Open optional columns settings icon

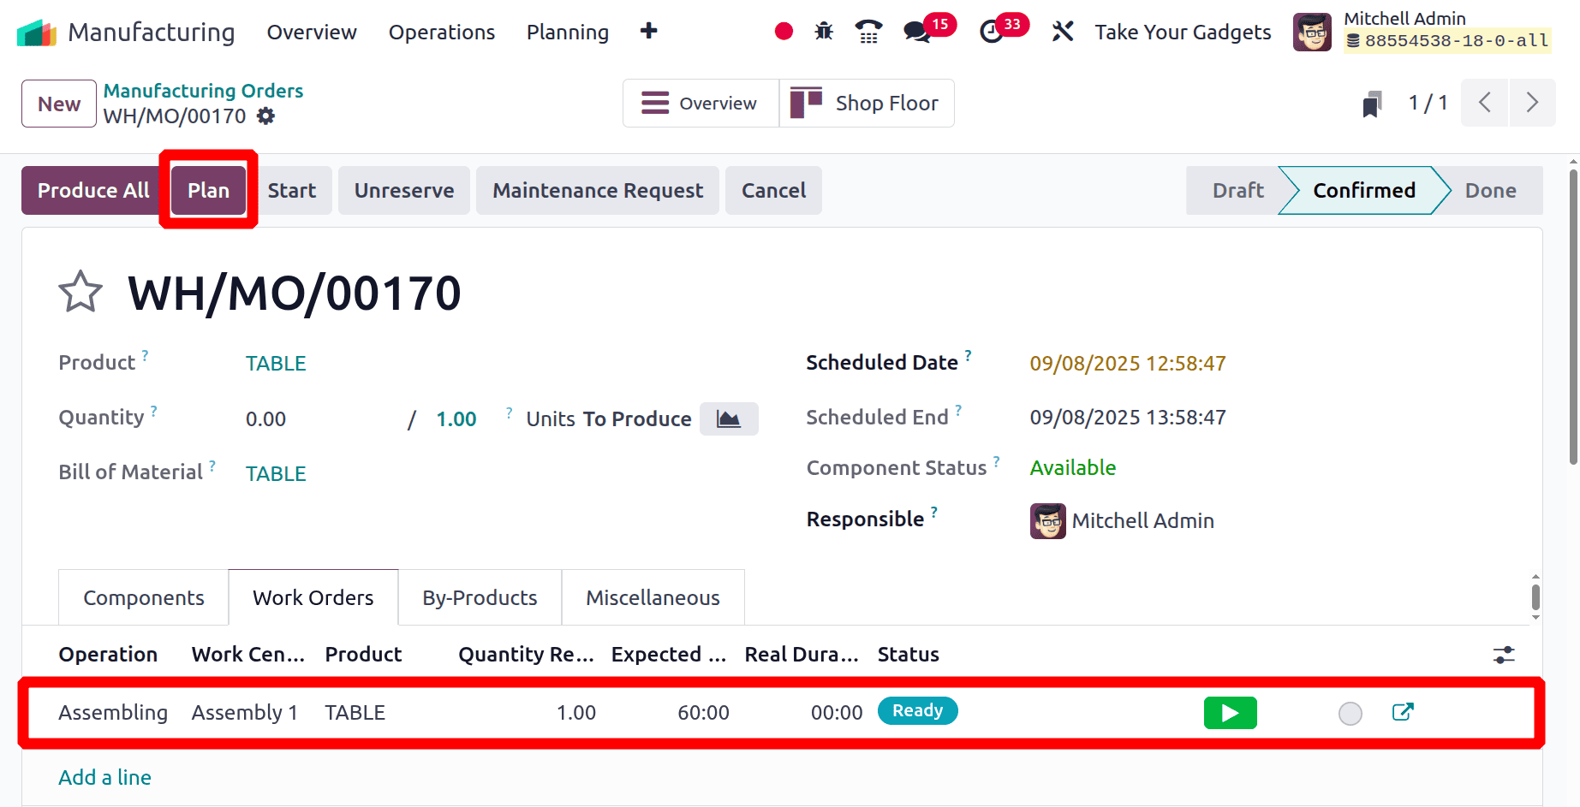(1504, 655)
